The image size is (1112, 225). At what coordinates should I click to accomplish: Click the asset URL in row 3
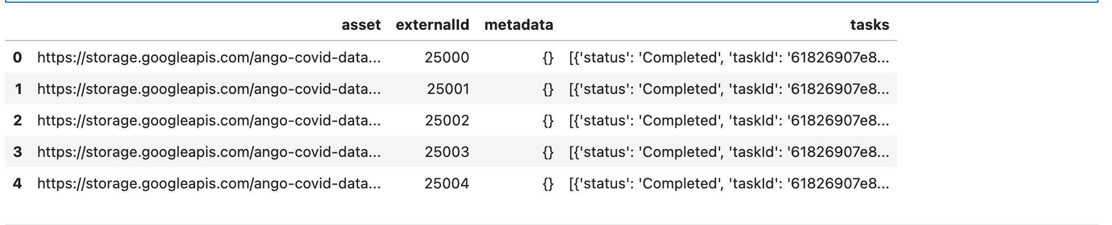[209, 152]
